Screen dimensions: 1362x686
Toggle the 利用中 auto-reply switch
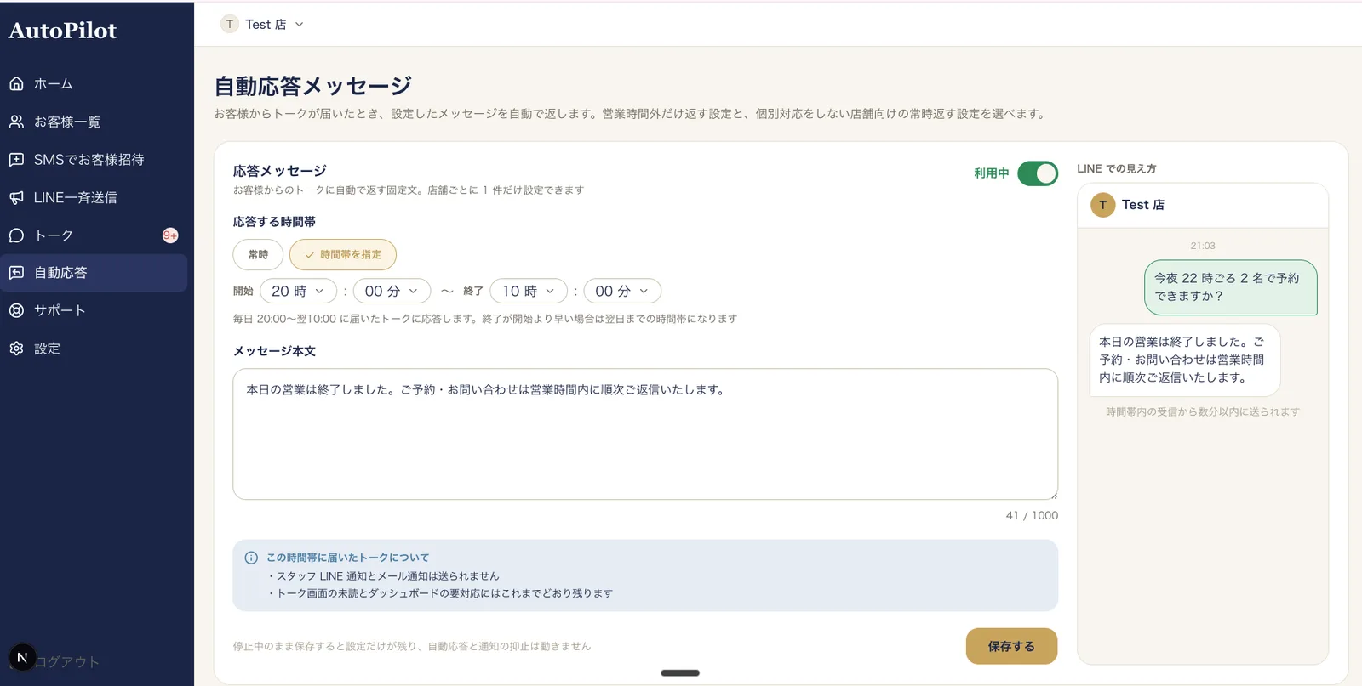click(1038, 173)
